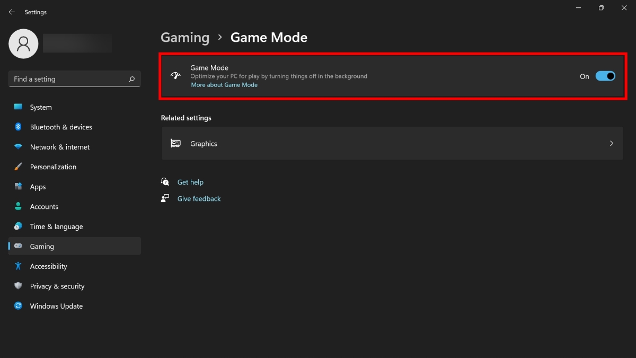Click the Game Mode controller icon
Screen dimensions: 636x358
175,76
